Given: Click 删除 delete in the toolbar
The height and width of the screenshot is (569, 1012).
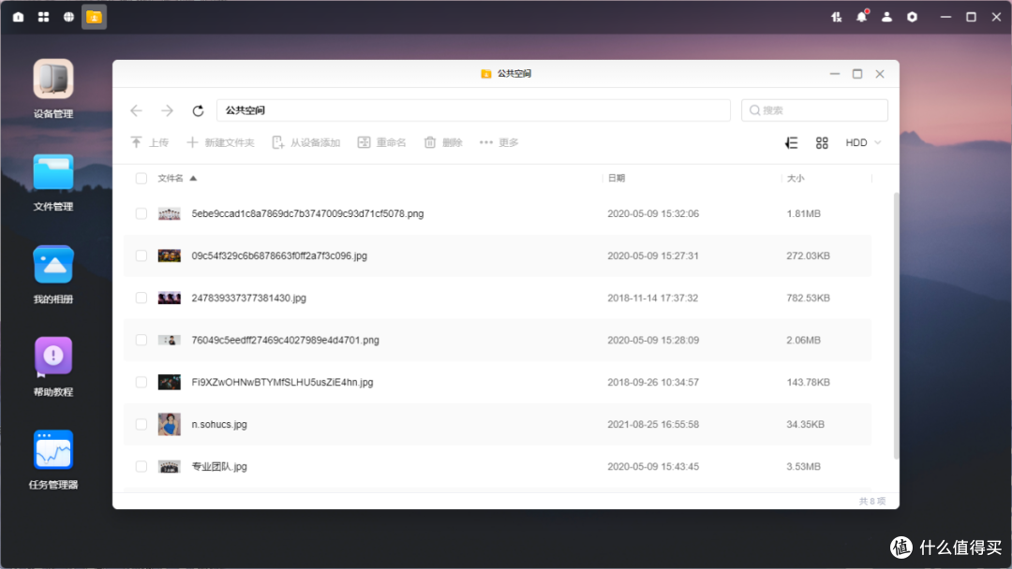Looking at the screenshot, I should pyautogui.click(x=443, y=142).
